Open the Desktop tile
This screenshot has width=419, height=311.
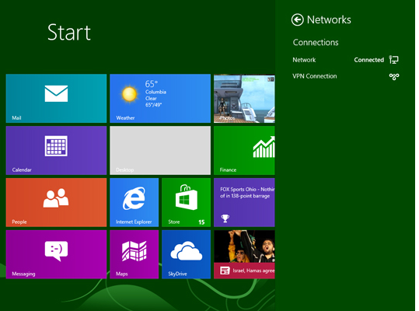click(x=160, y=150)
